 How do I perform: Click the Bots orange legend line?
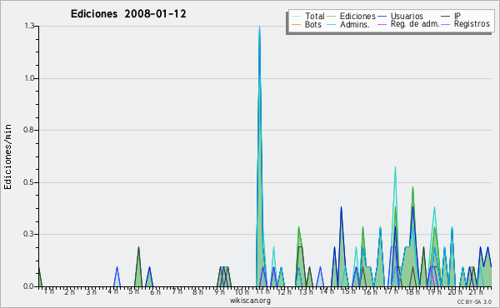(296, 24)
